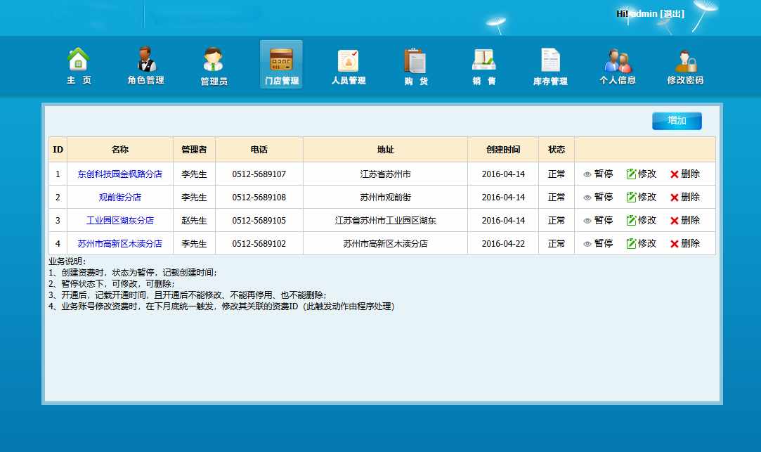Go to 购货 purchasing icon
The width and height of the screenshot is (761, 452).
pyautogui.click(x=415, y=65)
